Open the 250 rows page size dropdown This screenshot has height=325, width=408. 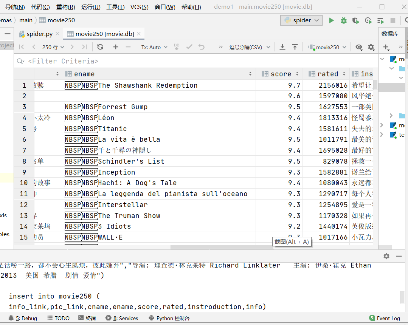tap(53, 47)
